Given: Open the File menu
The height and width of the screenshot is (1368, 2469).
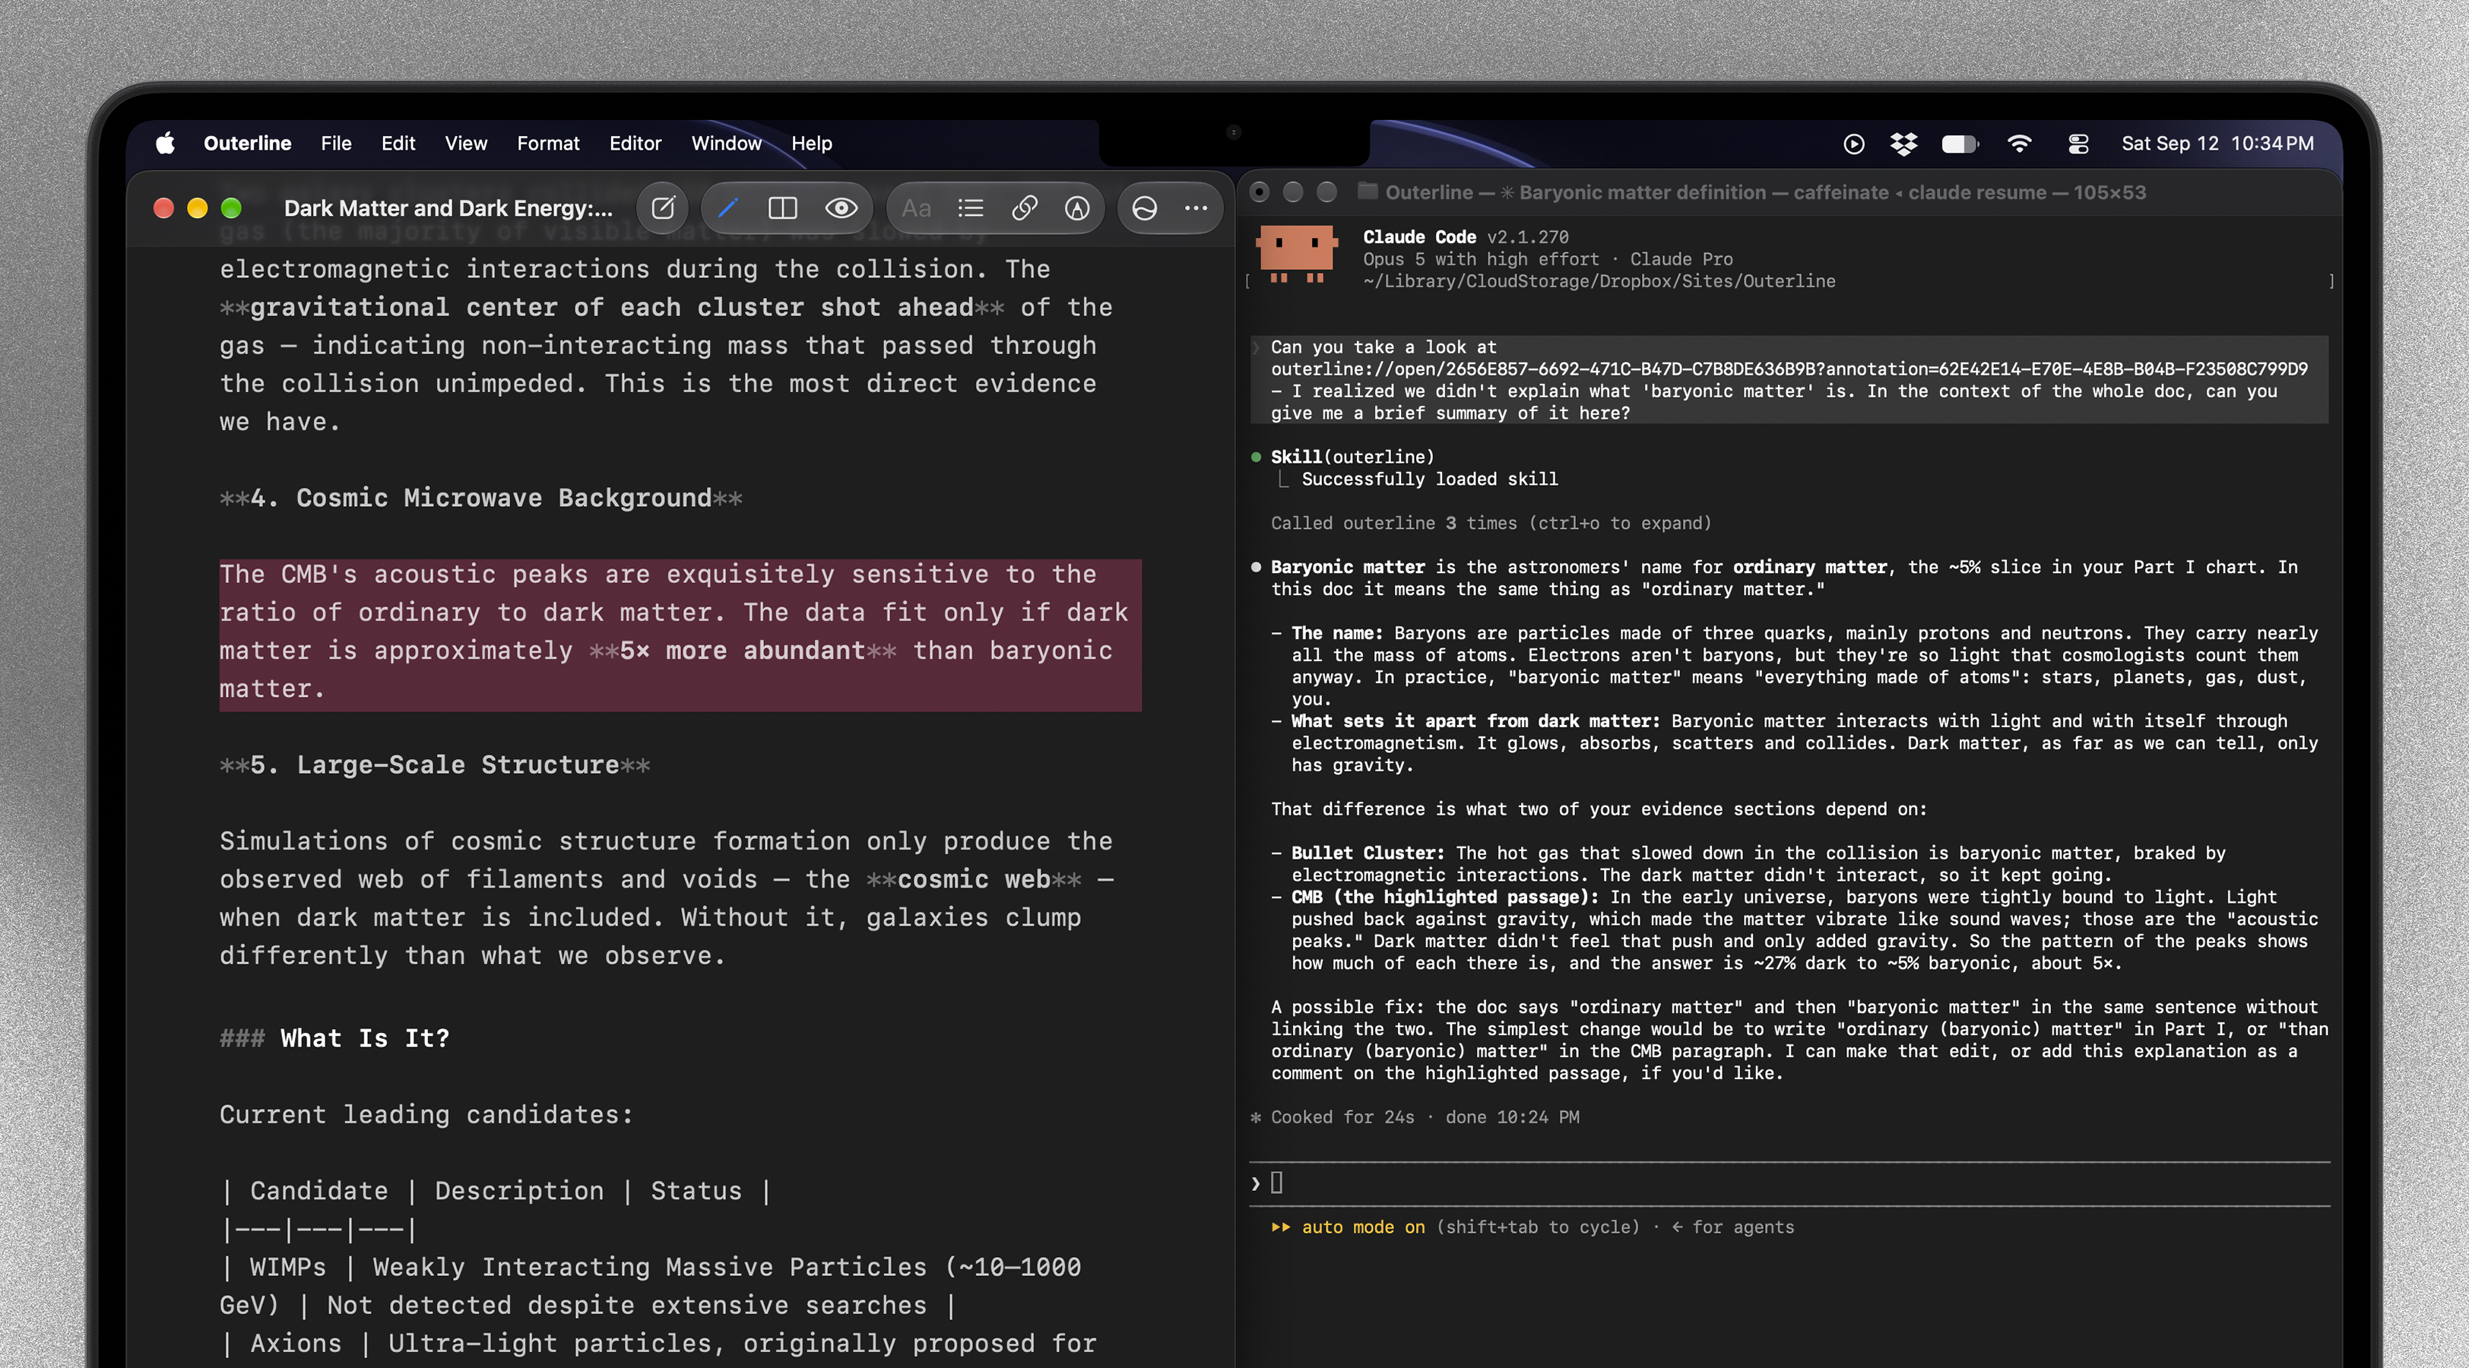Looking at the screenshot, I should [x=335, y=144].
